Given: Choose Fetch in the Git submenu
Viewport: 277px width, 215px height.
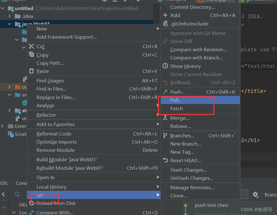Looking at the screenshot, I should click(x=200, y=108).
